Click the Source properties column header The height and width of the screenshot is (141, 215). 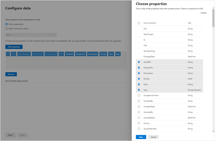pyautogui.click(x=150, y=23)
